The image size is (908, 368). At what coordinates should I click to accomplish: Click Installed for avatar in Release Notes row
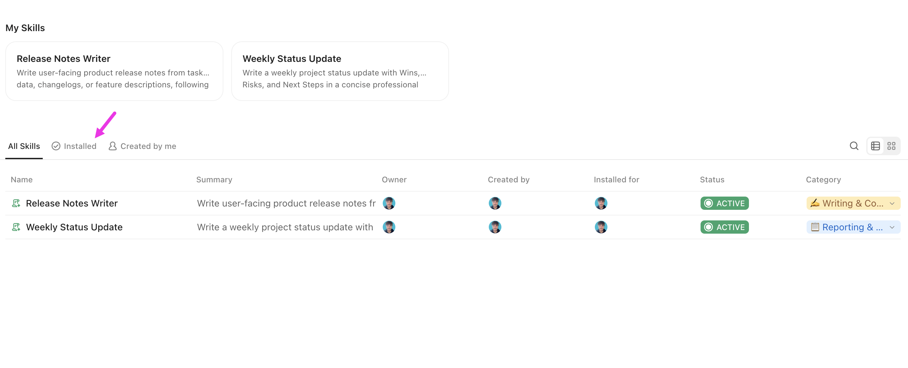pyautogui.click(x=601, y=203)
